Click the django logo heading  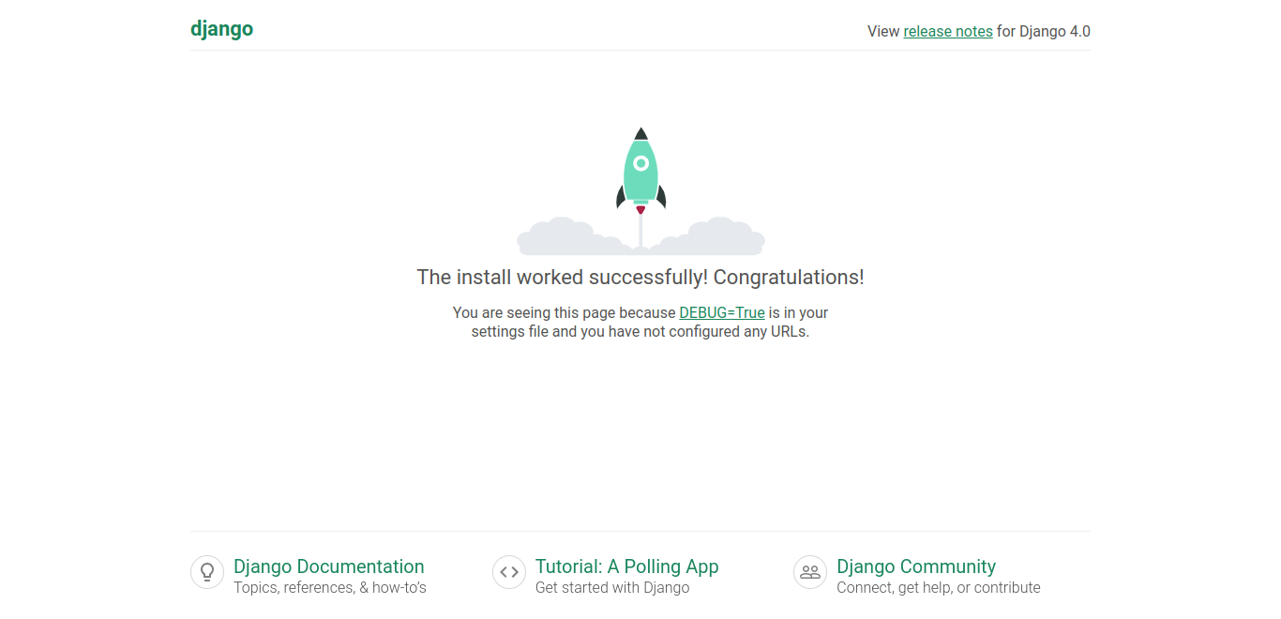(221, 29)
